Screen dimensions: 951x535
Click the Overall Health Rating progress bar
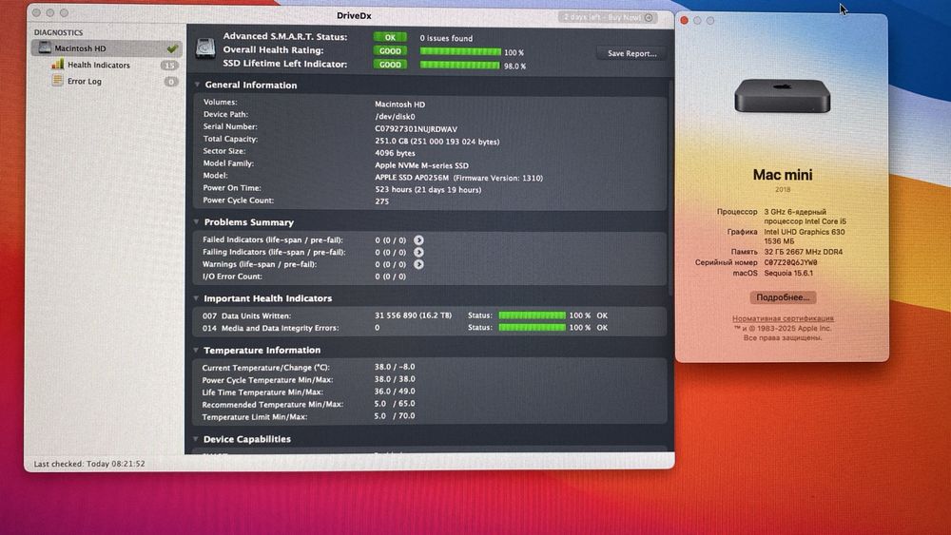460,51
